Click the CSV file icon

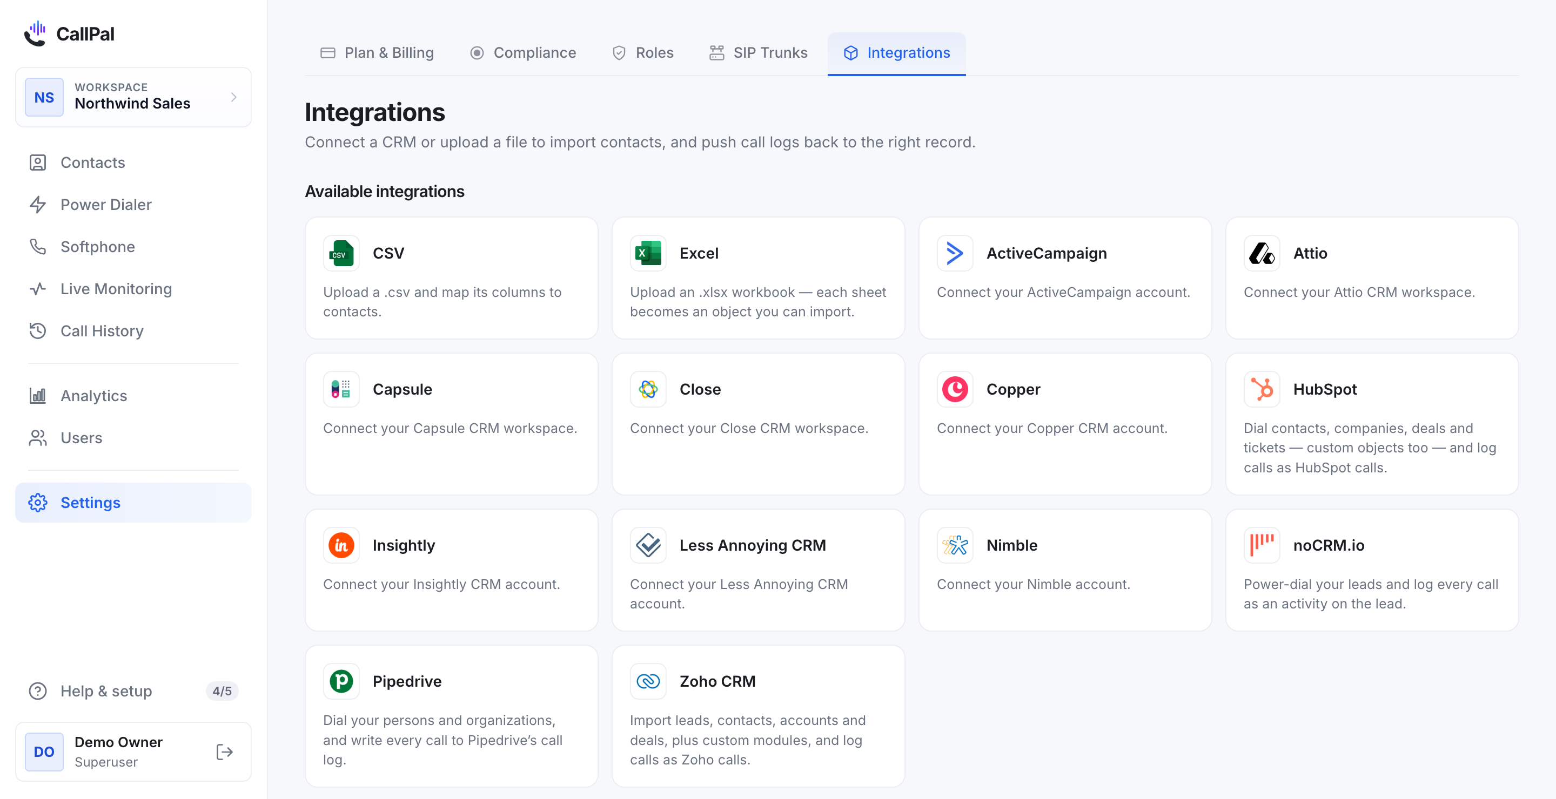(341, 253)
